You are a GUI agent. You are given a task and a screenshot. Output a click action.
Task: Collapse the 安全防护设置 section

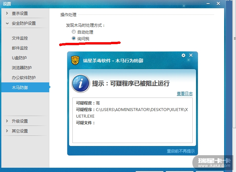[25, 23]
